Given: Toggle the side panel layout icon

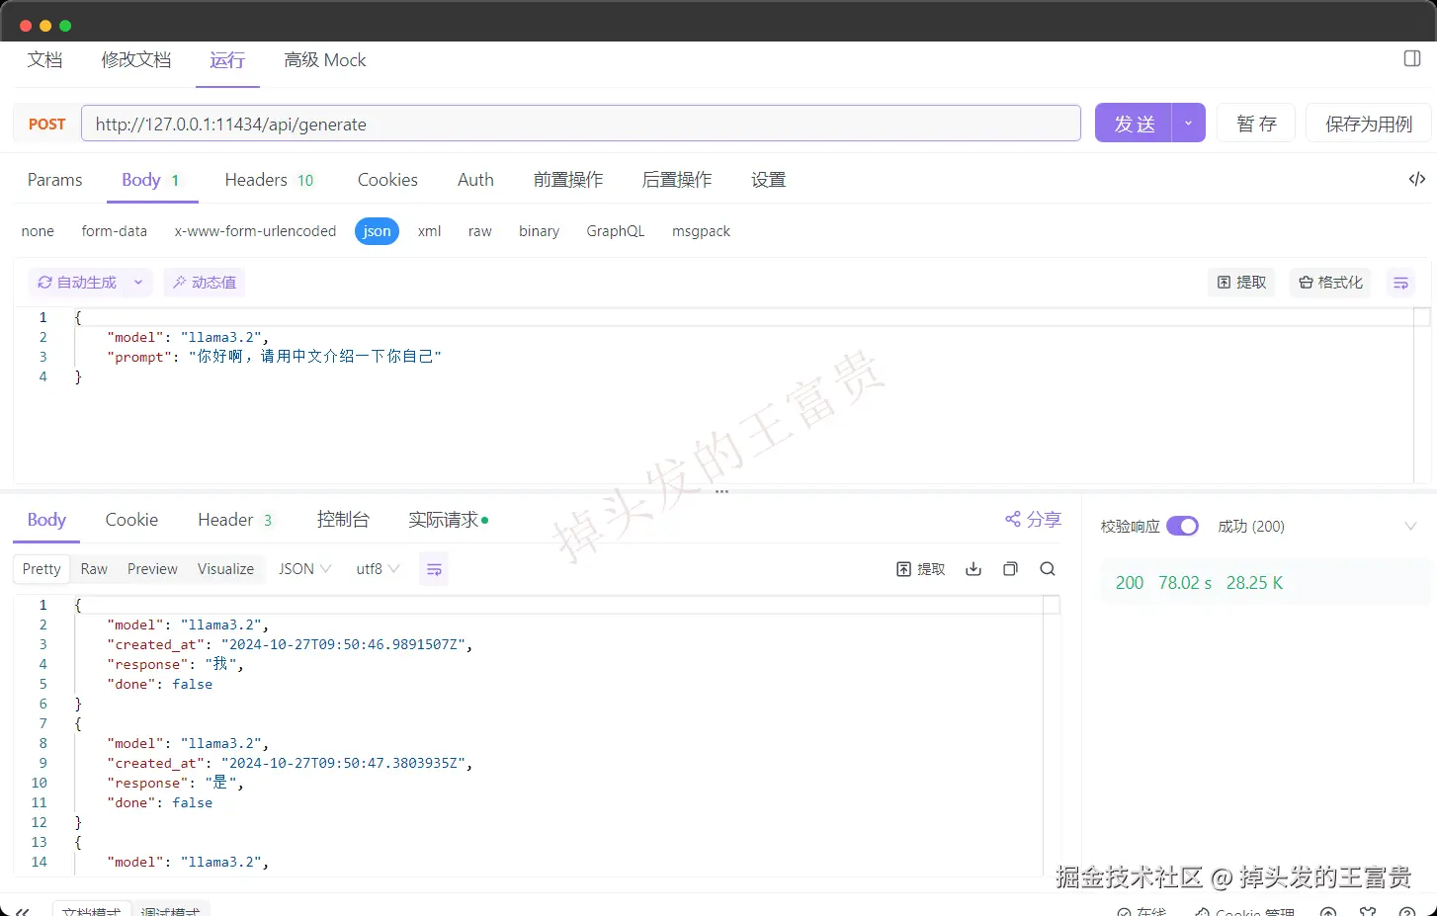Looking at the screenshot, I should (1412, 58).
